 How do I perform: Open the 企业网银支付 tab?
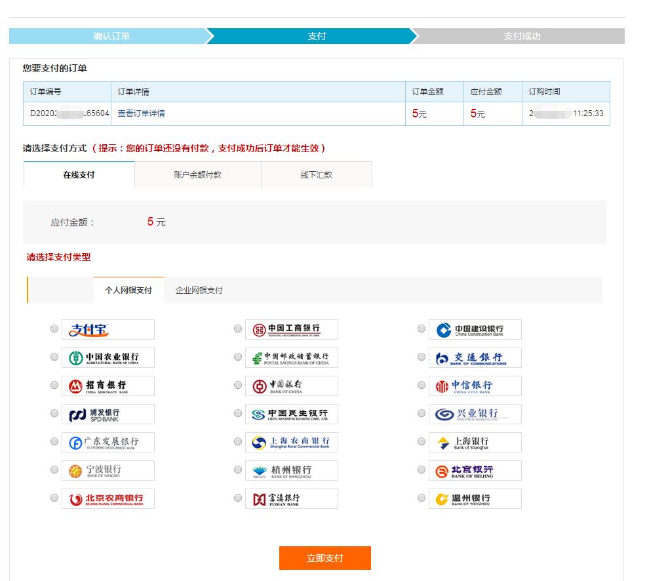tap(199, 290)
